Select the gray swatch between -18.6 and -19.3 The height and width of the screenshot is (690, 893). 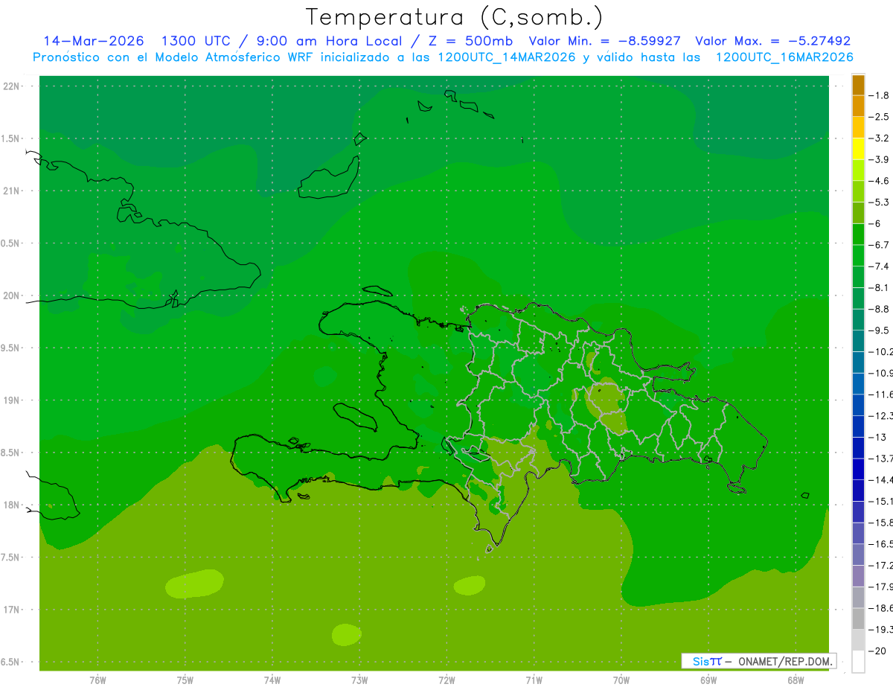tap(858, 619)
